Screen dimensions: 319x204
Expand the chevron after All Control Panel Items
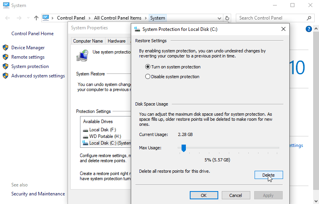click(x=146, y=18)
